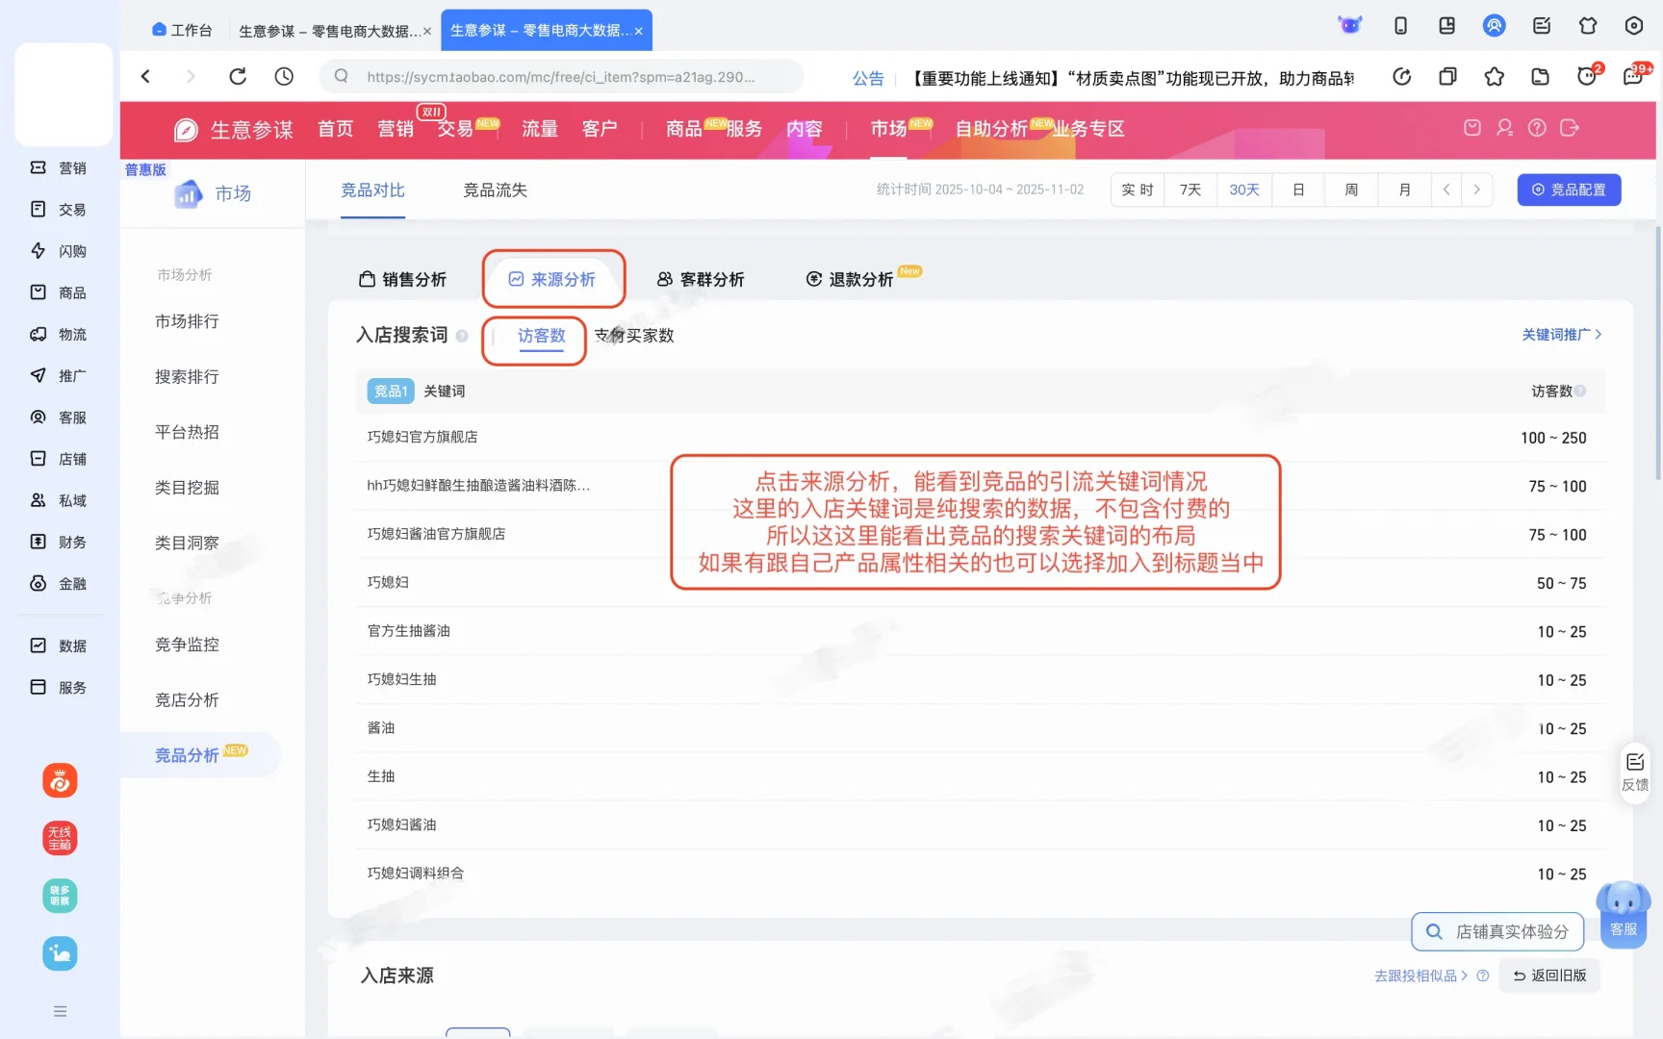Click the purple AI robot mascot icon
Viewport: 1663px width, 1039px height.
coord(1350,26)
